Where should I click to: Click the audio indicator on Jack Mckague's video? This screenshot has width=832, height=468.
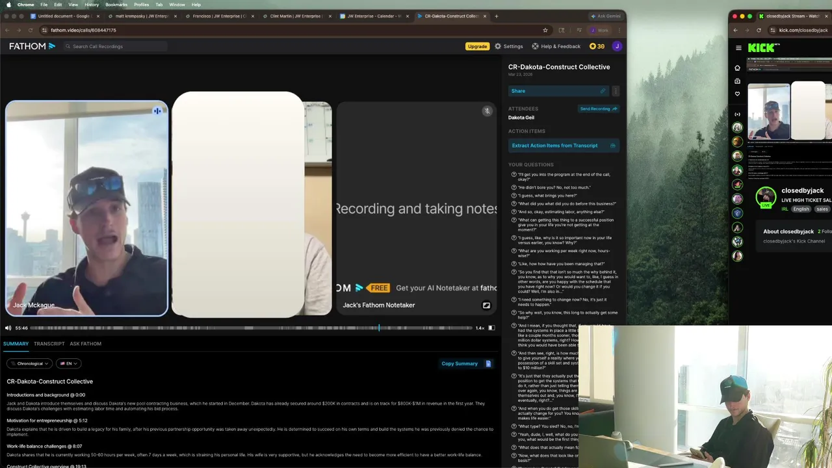[x=157, y=111]
